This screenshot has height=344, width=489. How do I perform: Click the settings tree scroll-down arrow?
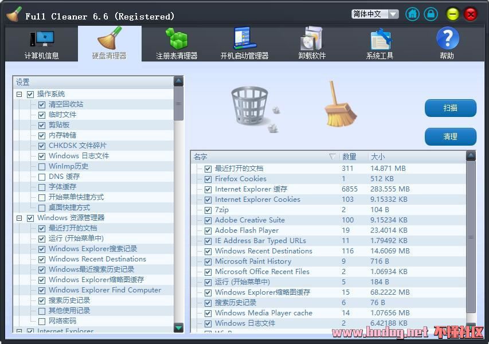click(x=178, y=328)
